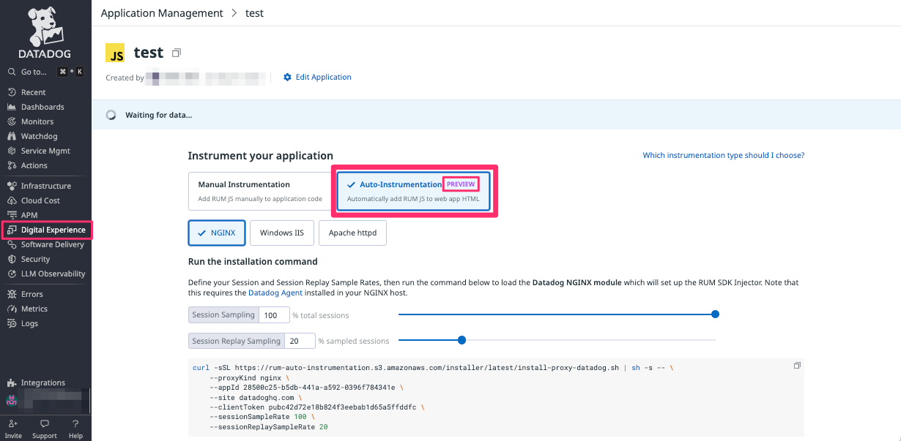Click the JS application badge
The image size is (901, 441).
point(115,53)
